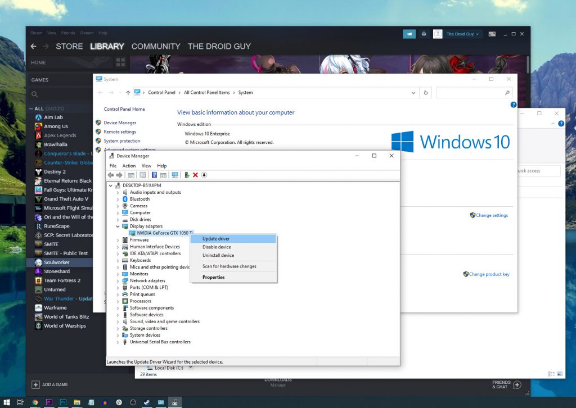Open Adobe Photoshop from the taskbar
The width and height of the screenshot is (576, 408).
tap(63, 402)
